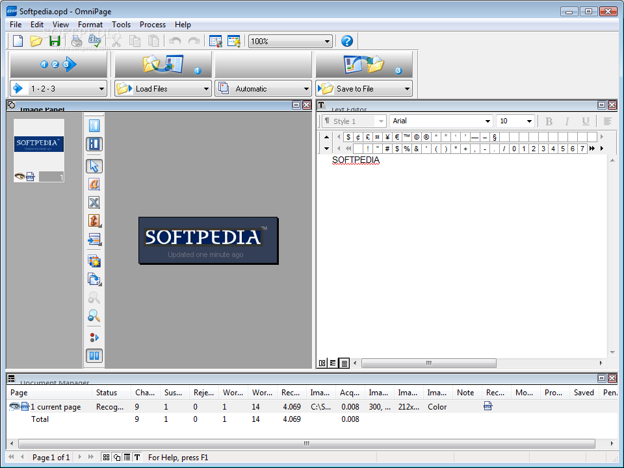Screen dimensions: 624x468
Task: Toggle the second image panel layout button
Action: (x=94, y=144)
